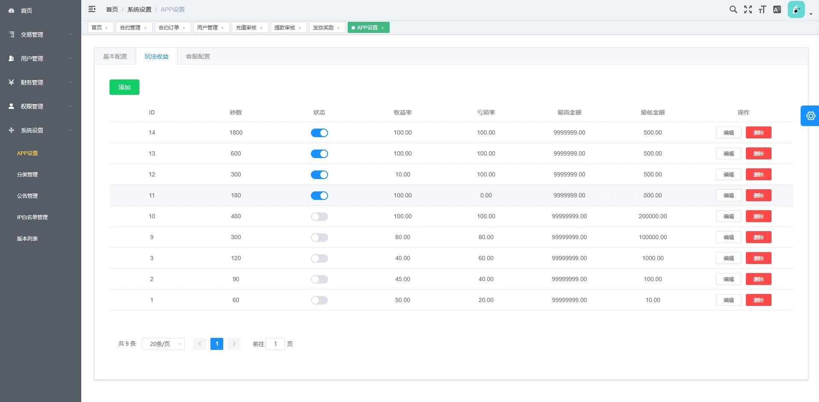Open the 客服配置 tab
Viewport: 819px width, 402px height.
pos(198,56)
